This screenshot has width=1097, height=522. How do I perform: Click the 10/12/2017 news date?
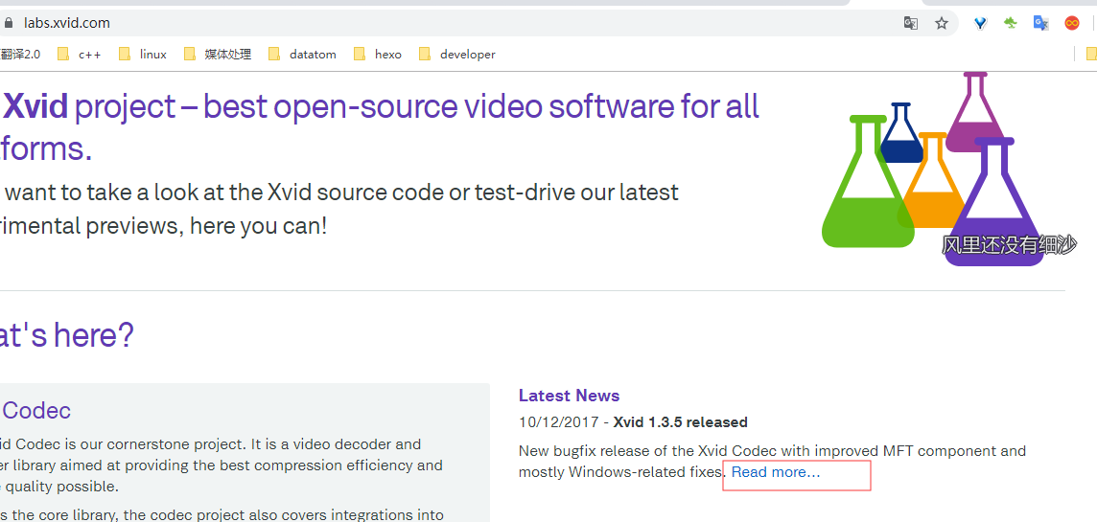coord(558,422)
